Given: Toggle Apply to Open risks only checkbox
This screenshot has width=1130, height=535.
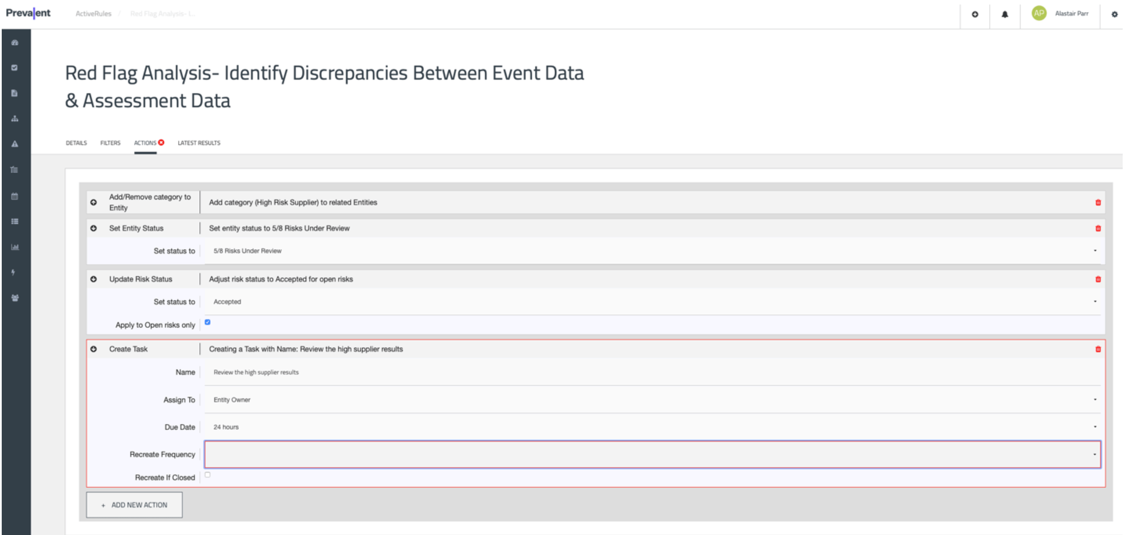Looking at the screenshot, I should (x=208, y=322).
